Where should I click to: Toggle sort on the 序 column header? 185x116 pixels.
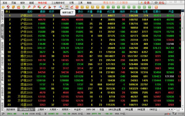7,11
